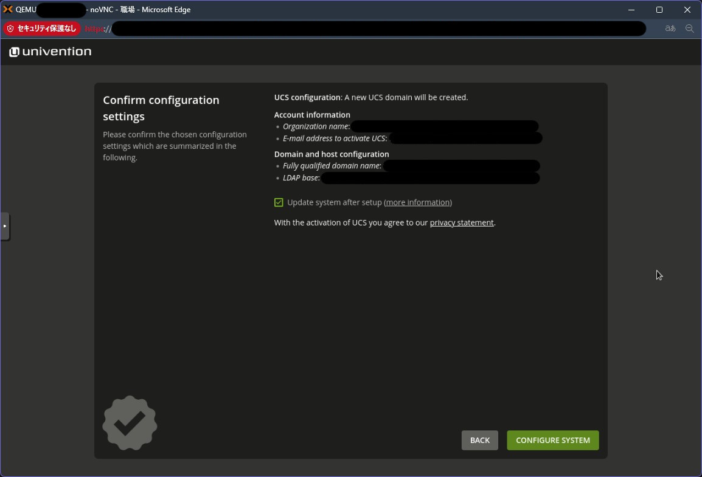
Task: Click the security warning badge in the address bar
Action: click(42, 29)
